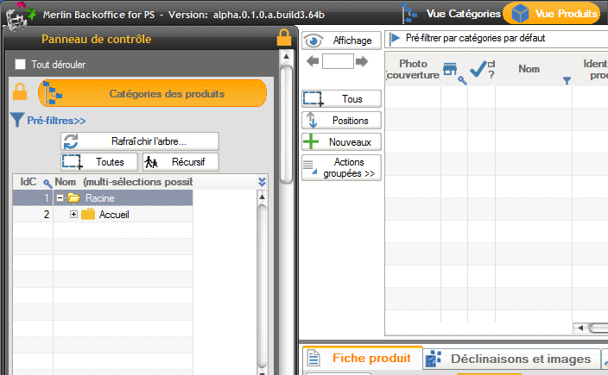Expand the Accueil tree node
Viewport: 608px width, 375px height.
click(73, 214)
